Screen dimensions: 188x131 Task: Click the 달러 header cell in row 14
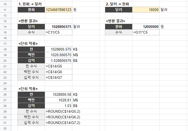(31, 27)
